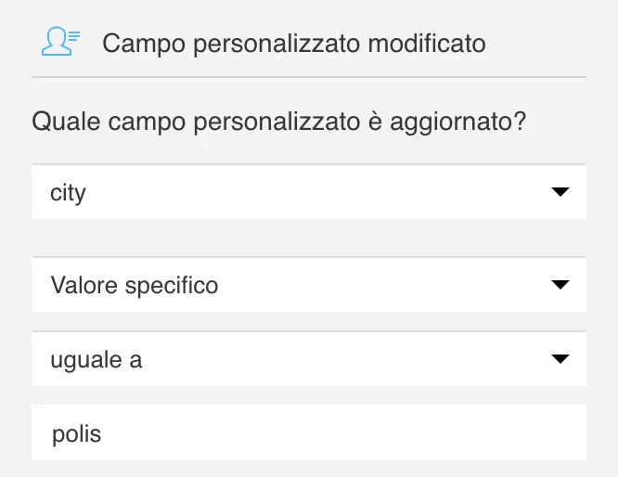Click empty middle area of Valore specifico selector

pyautogui.click(x=384, y=285)
